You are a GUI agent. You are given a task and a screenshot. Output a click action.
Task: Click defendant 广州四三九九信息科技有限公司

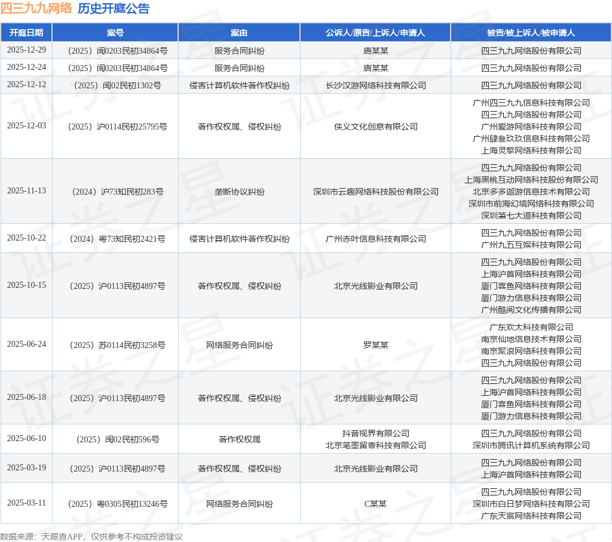[531, 103]
